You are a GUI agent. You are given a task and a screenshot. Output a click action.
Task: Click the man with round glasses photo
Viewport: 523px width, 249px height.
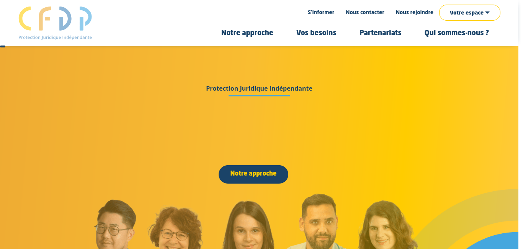(x=114, y=225)
